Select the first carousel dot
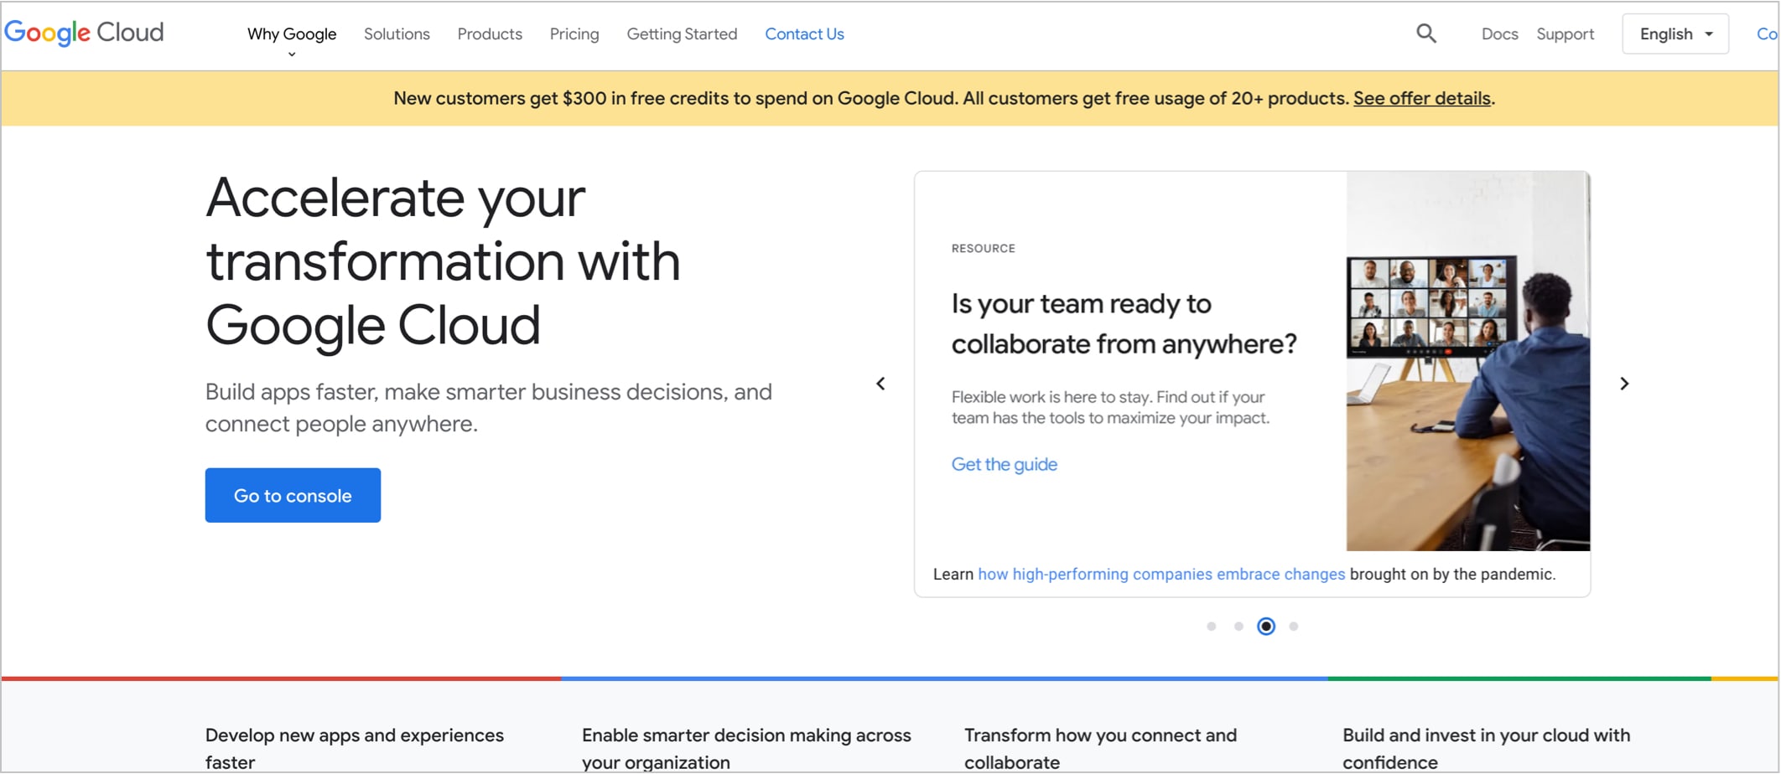The width and height of the screenshot is (1781, 774). click(x=1211, y=627)
